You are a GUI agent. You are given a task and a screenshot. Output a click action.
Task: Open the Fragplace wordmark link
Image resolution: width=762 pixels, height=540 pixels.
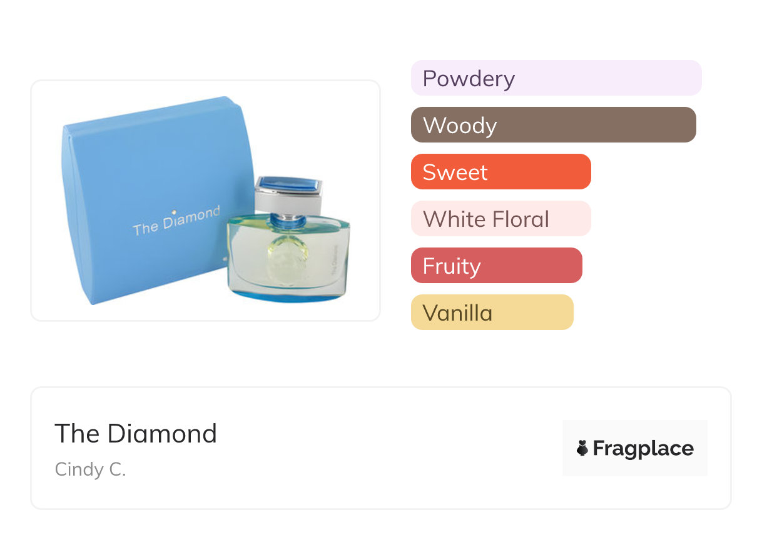(643, 448)
